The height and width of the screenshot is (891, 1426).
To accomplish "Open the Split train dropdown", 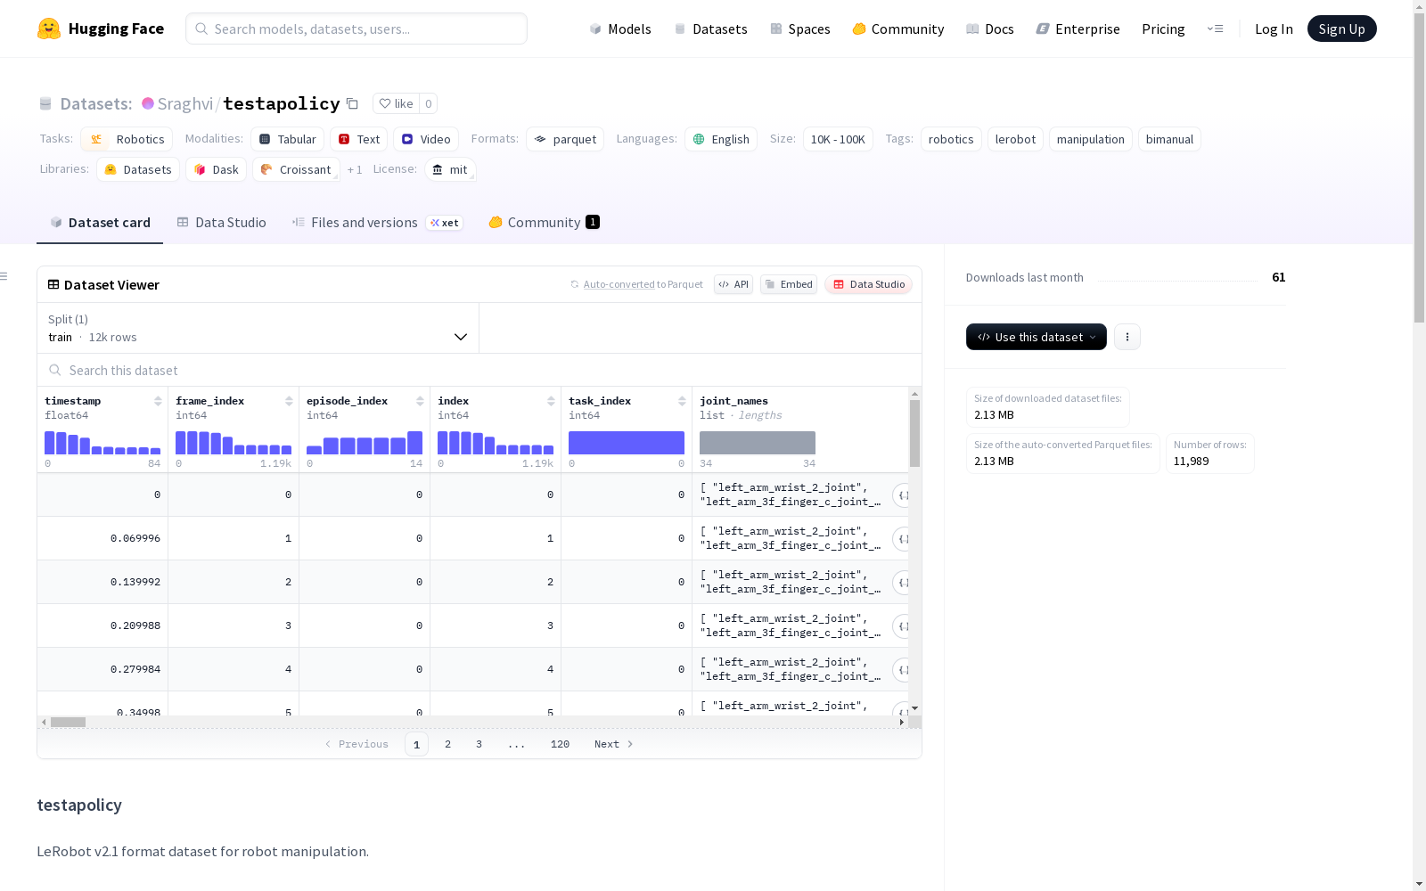I will (x=258, y=328).
